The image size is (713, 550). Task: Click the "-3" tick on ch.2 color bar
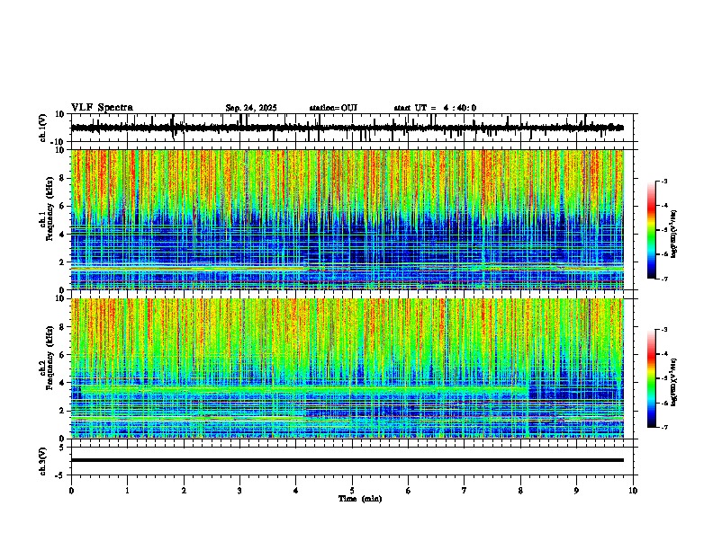(x=664, y=330)
